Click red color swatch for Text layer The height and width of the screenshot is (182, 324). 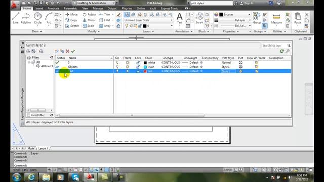[145, 71]
